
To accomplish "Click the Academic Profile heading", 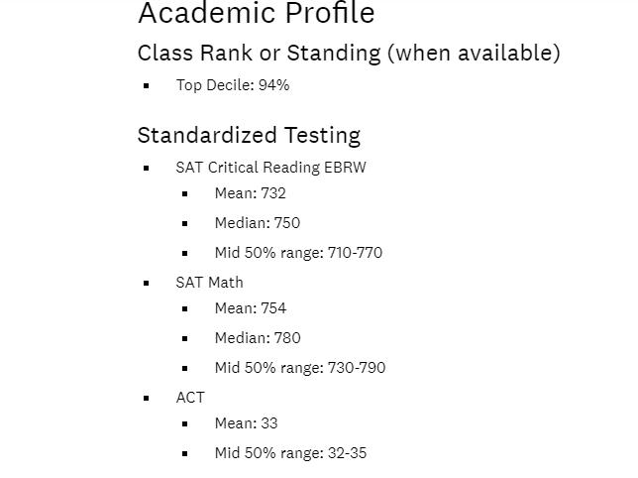I will pyautogui.click(x=257, y=13).
